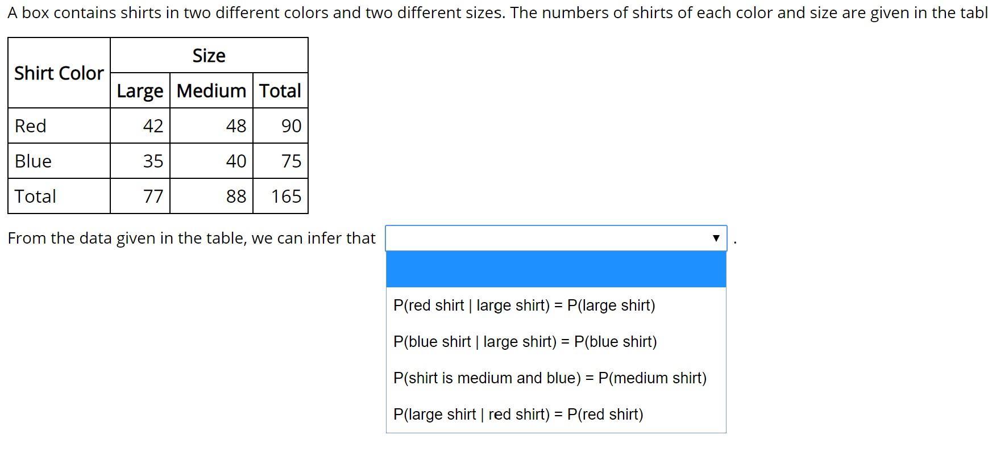Click the Size column group header

pyautogui.click(x=209, y=56)
